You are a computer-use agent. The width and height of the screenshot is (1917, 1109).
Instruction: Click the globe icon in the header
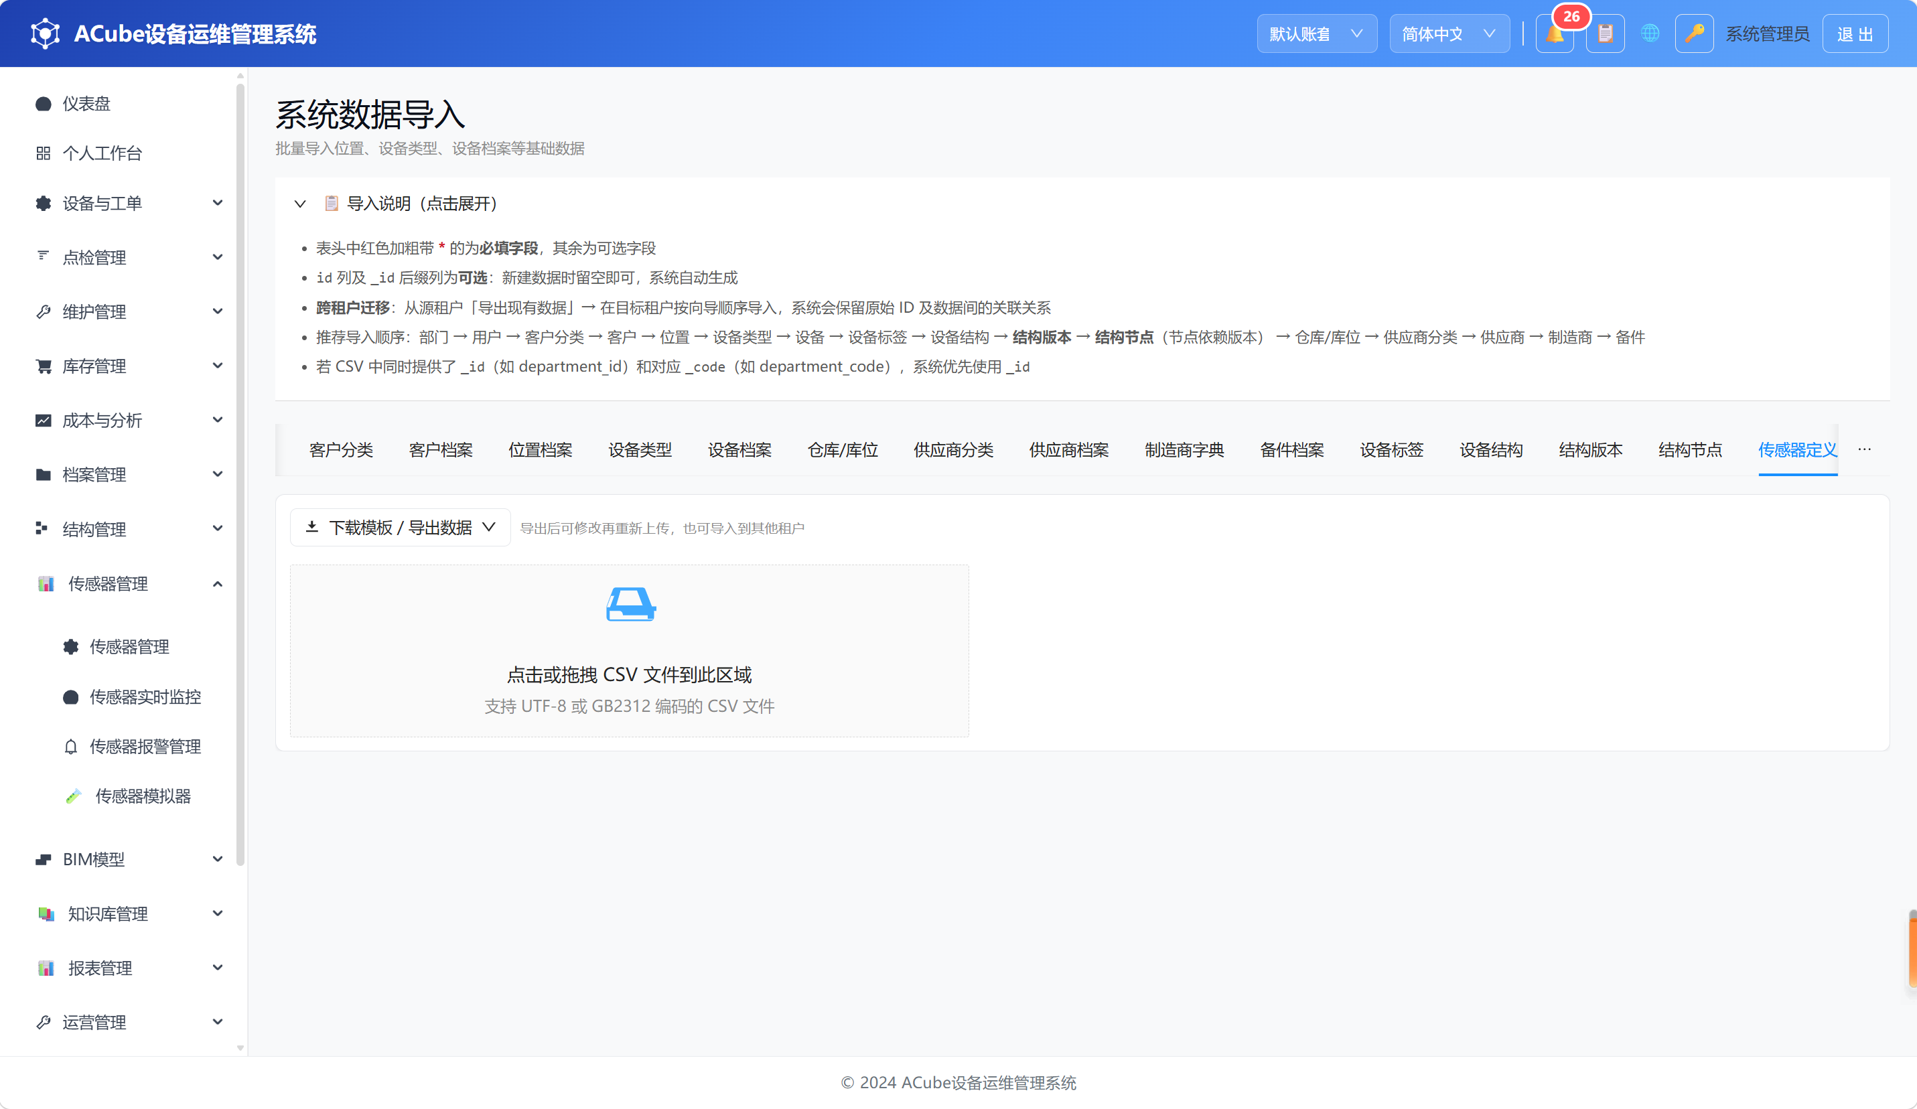pyautogui.click(x=1649, y=34)
